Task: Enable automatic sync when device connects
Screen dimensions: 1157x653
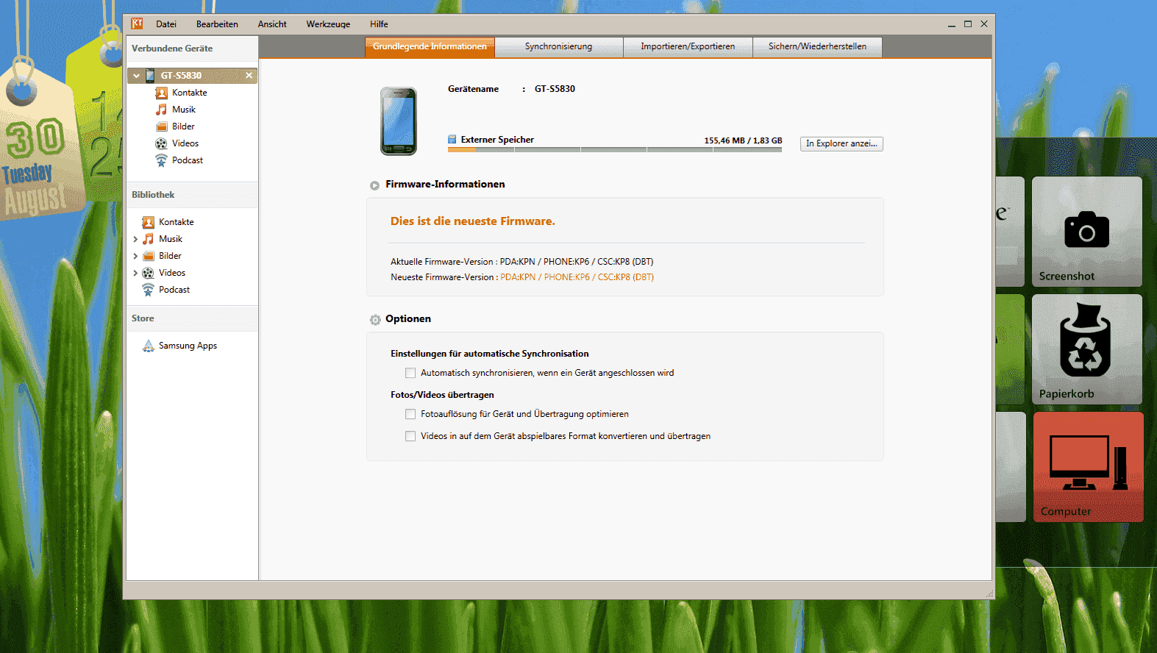Action: (410, 373)
